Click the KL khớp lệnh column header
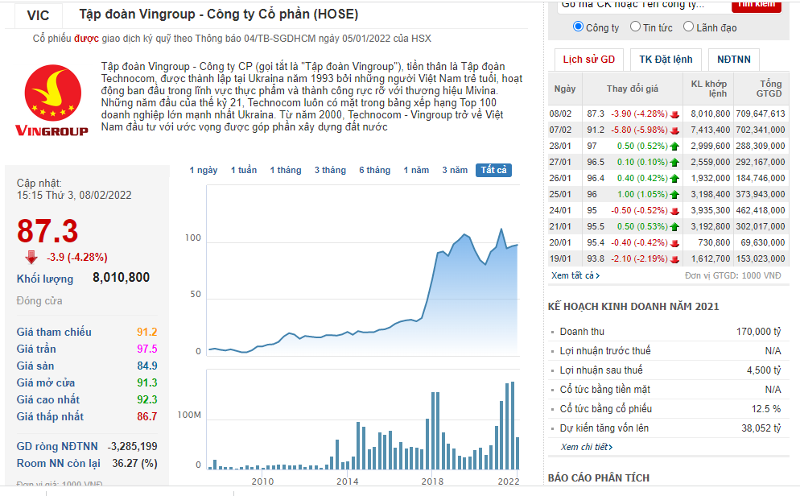Image resolution: width=800 pixels, height=496 pixels. point(709,89)
